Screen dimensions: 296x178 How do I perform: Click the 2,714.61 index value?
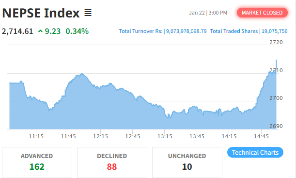[x=17, y=32]
